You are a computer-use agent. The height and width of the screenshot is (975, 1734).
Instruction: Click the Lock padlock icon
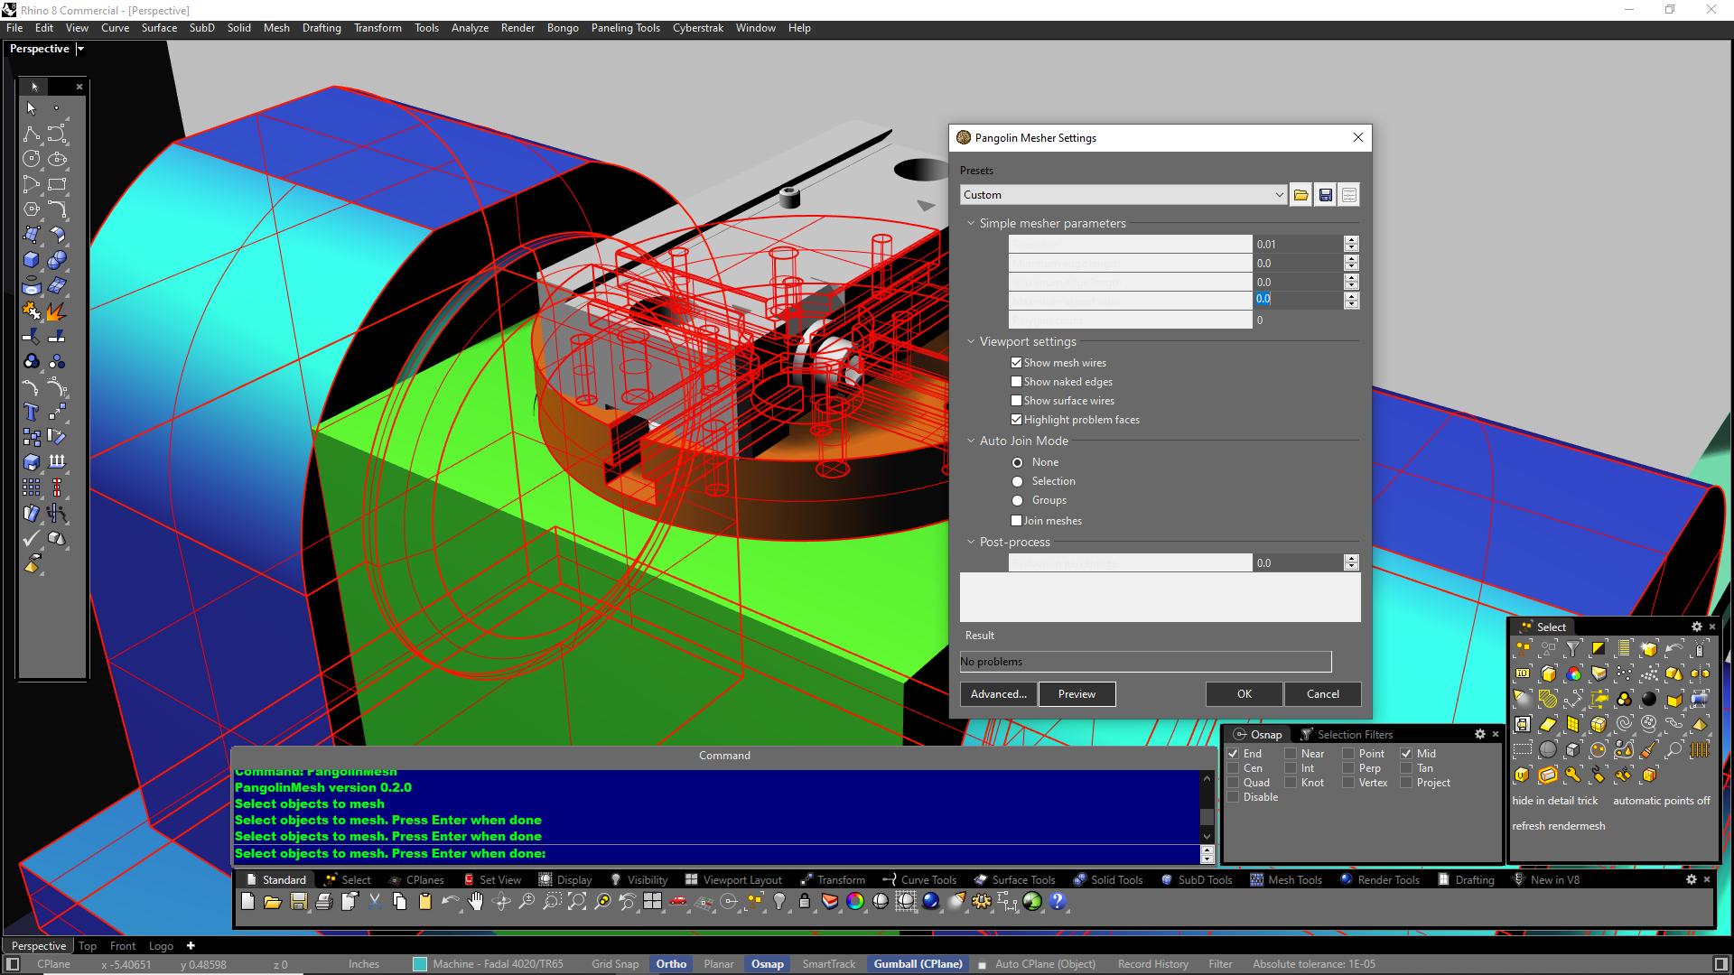click(804, 901)
